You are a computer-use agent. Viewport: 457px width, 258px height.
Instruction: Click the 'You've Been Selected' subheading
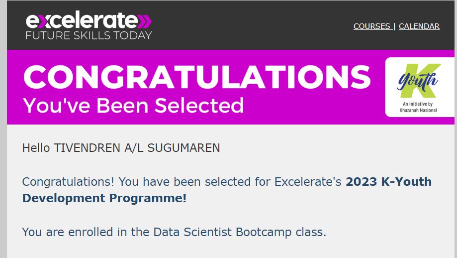point(133,106)
